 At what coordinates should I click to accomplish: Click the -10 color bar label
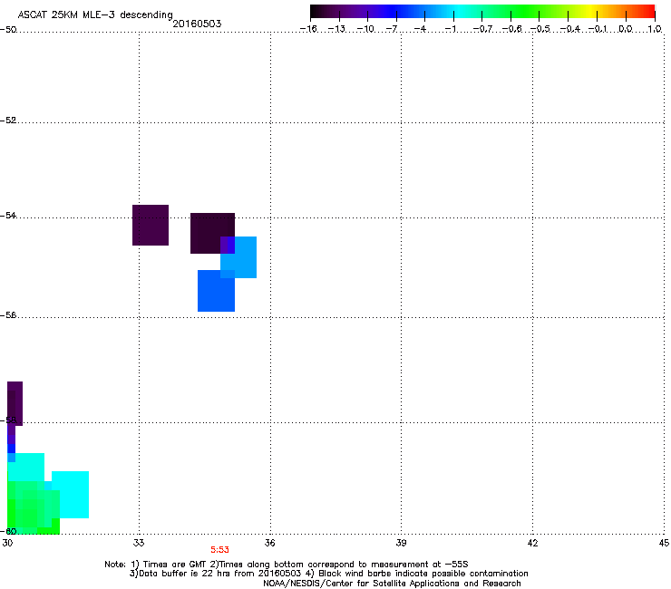pos(365,29)
